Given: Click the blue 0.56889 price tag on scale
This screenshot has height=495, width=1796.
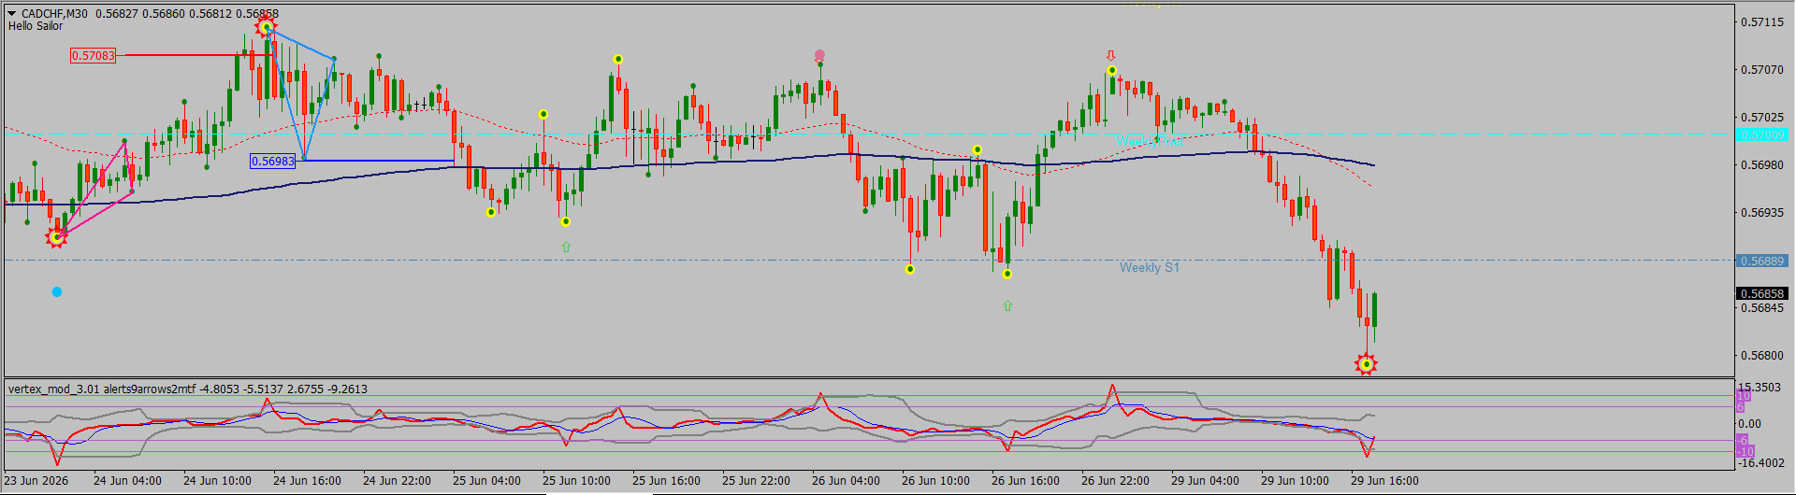Looking at the screenshot, I should [x=1762, y=262].
